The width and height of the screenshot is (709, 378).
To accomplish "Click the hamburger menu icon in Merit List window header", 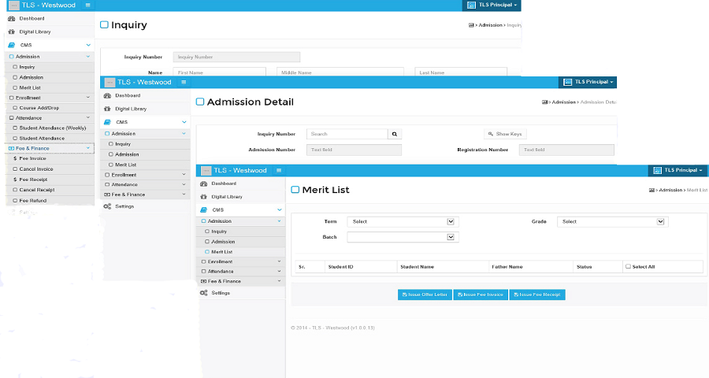I will [278, 170].
